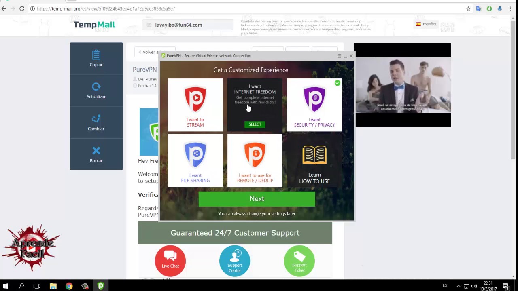Open the taskbar volume icon
This screenshot has height=291, width=518.
[474, 286]
